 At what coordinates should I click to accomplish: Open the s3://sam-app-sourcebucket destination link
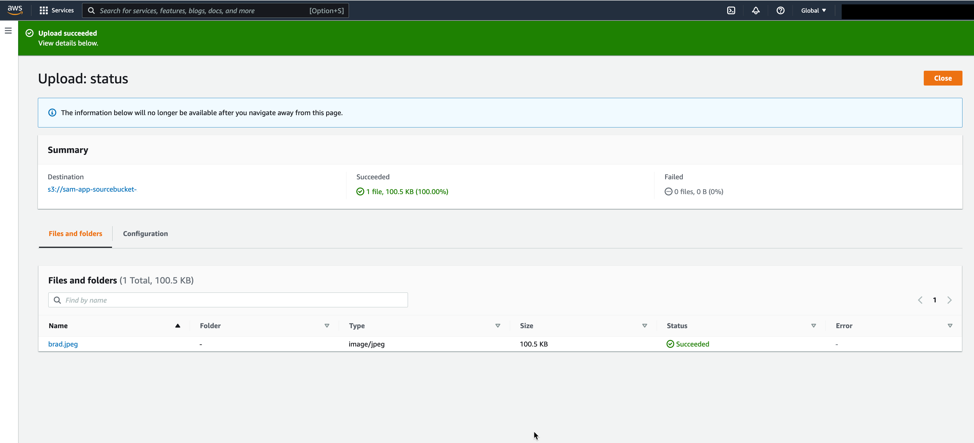point(92,189)
